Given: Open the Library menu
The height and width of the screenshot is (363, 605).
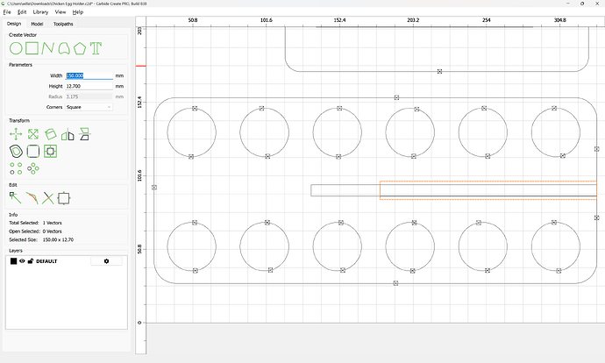Looking at the screenshot, I should click(40, 12).
